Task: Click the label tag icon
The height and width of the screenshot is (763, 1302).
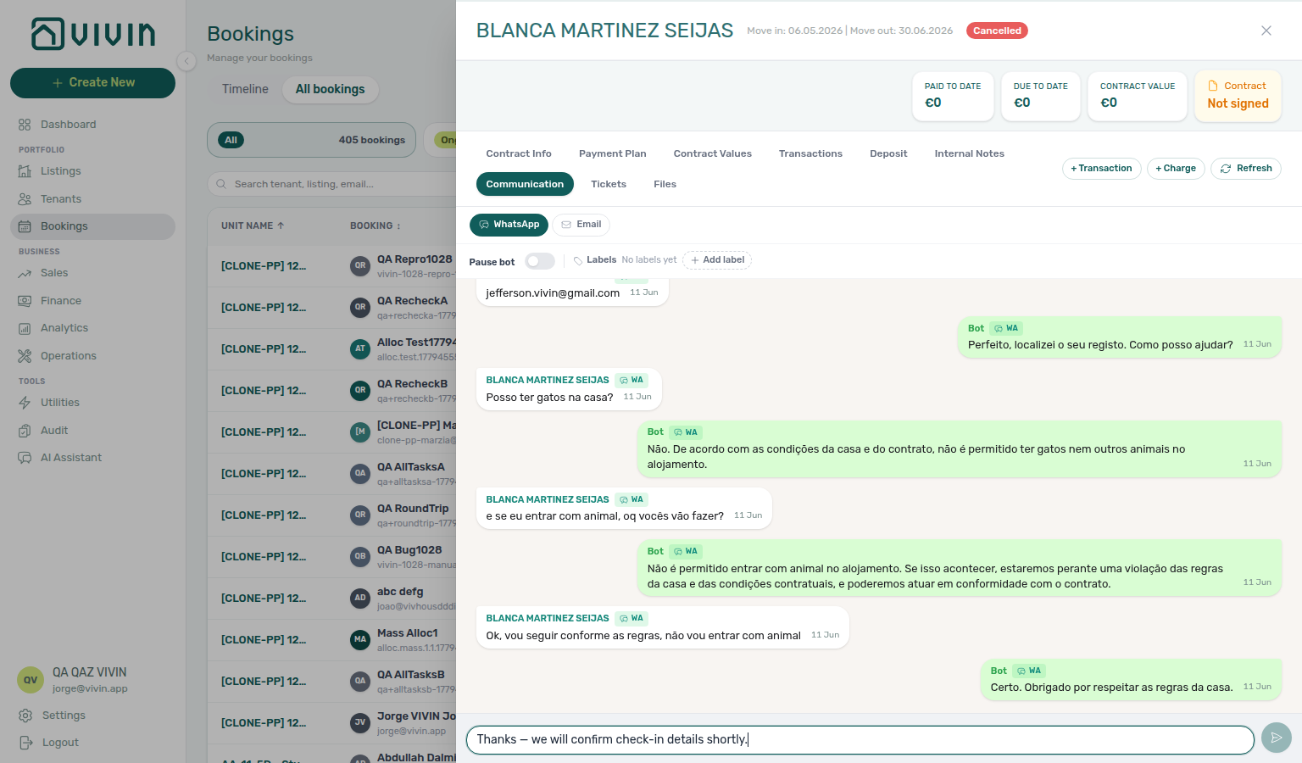Action: coord(578,260)
